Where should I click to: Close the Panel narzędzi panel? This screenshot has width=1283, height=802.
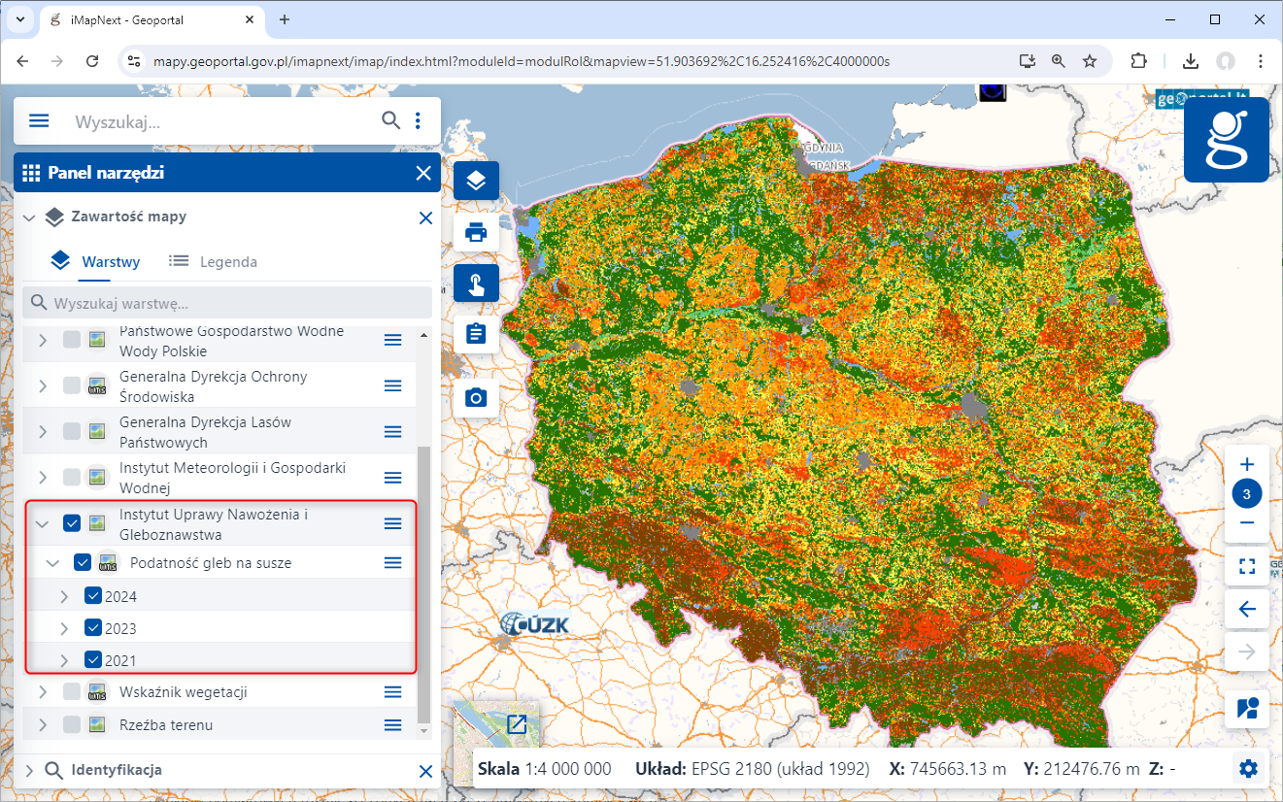[423, 174]
